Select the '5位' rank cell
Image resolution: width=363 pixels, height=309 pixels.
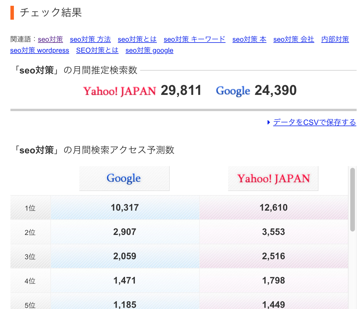click(x=30, y=301)
